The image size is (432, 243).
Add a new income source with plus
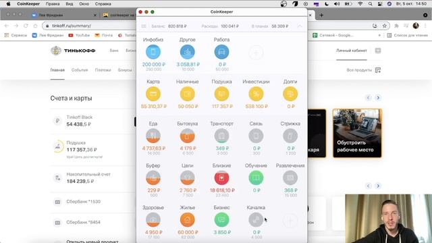pyautogui.click(x=256, y=53)
